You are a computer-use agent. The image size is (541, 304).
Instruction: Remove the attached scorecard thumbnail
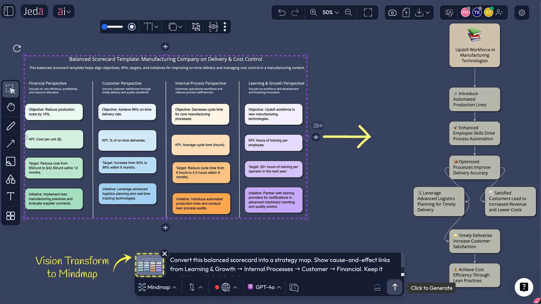(x=165, y=254)
